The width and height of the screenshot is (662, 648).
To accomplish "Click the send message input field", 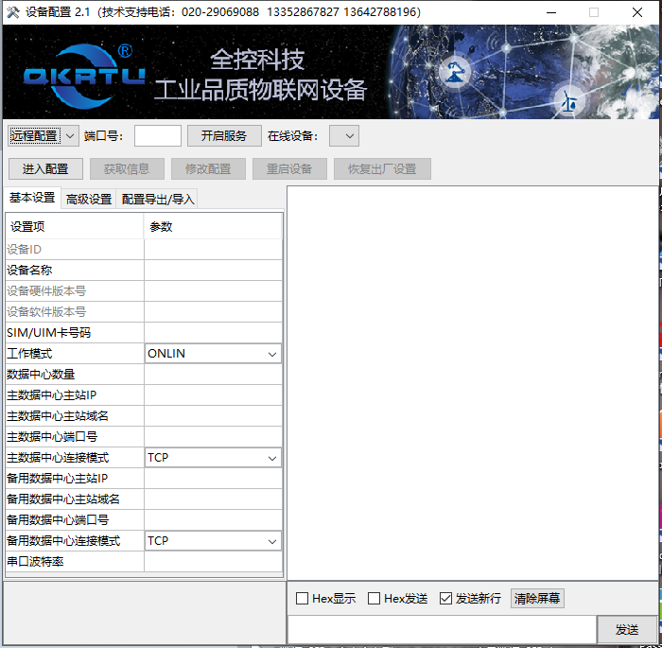I will [x=442, y=630].
